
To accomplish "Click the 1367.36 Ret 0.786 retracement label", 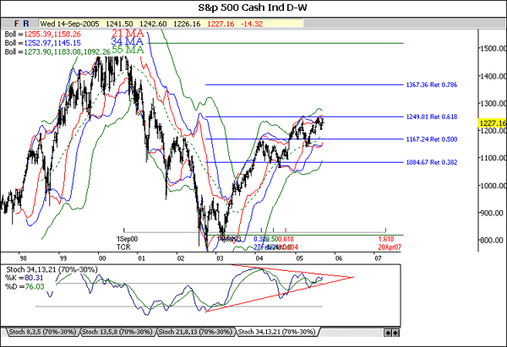I will [x=432, y=84].
